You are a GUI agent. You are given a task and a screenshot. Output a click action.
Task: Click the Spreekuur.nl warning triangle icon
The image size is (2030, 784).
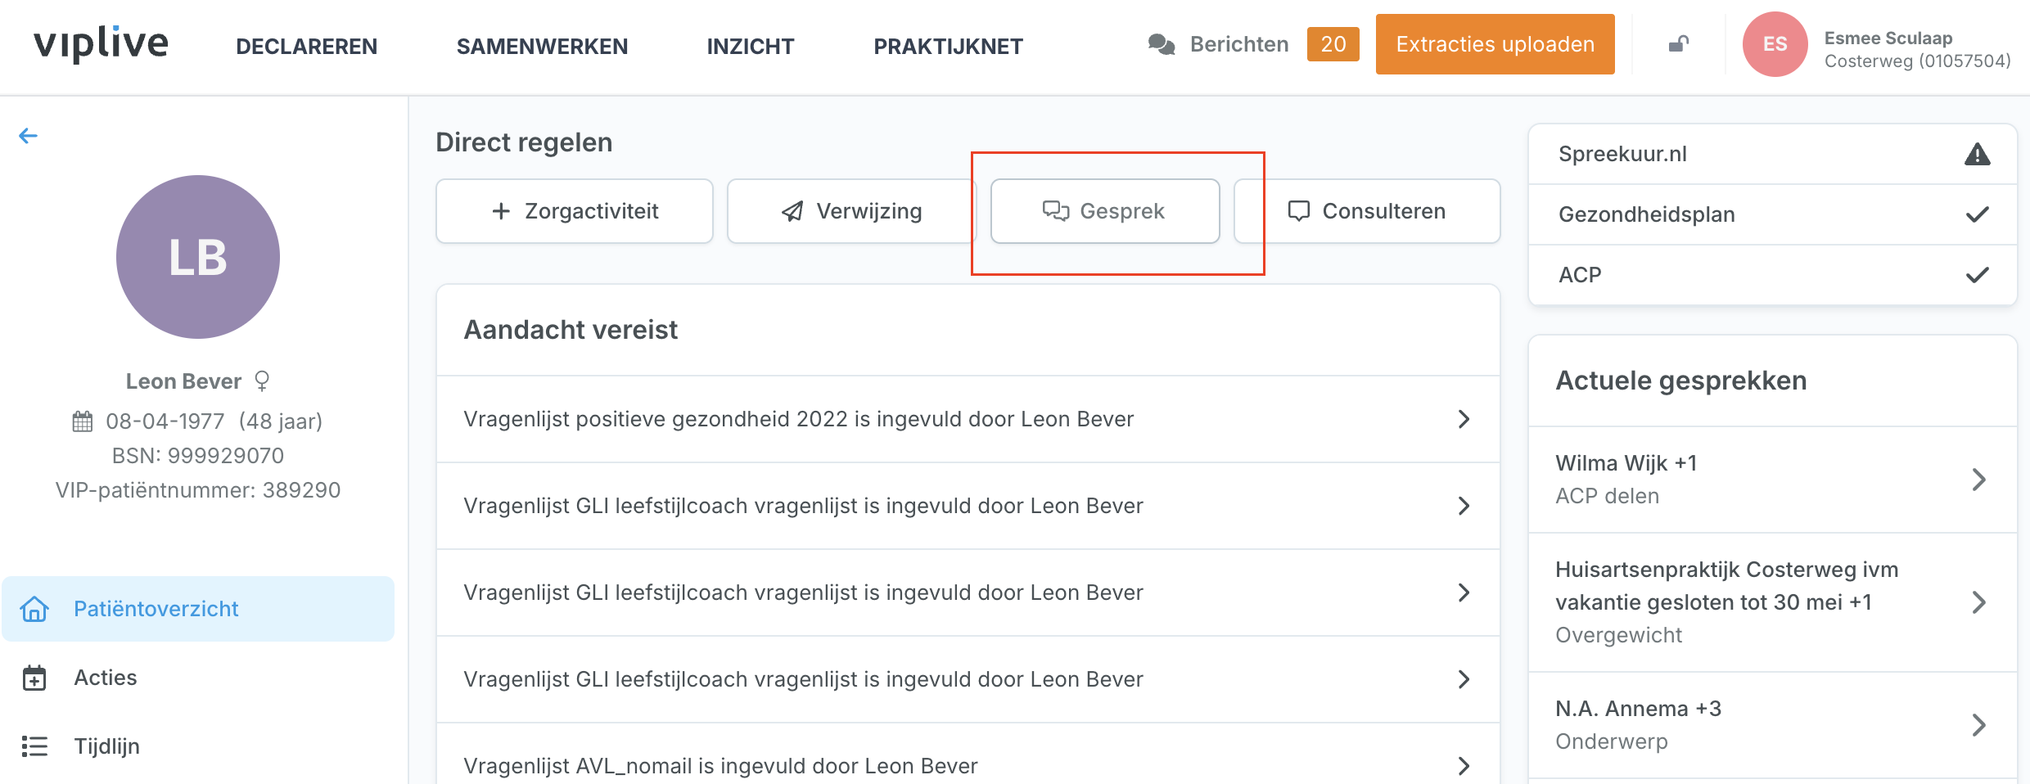[1977, 154]
